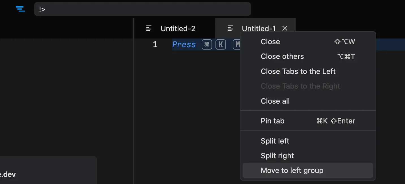Click line number 1 in the gutter
The width and height of the screenshot is (405, 184).
pyautogui.click(x=155, y=44)
